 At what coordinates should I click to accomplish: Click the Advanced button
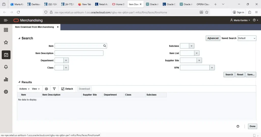[213, 38]
